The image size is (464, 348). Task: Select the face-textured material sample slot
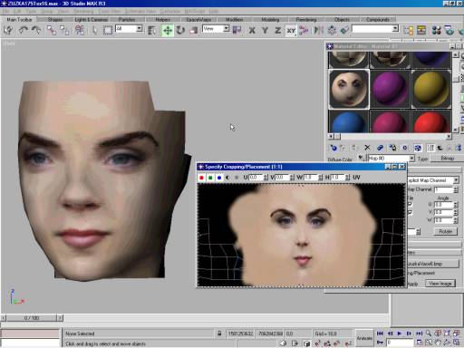click(x=349, y=90)
